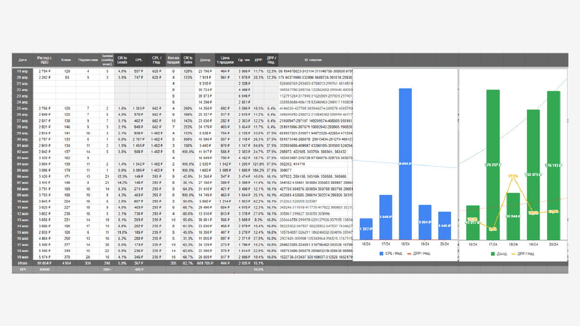Image resolution: width=580 pixels, height=326 pixels.
Task: Click the Цена 1 продажи header
Action: [225, 60]
